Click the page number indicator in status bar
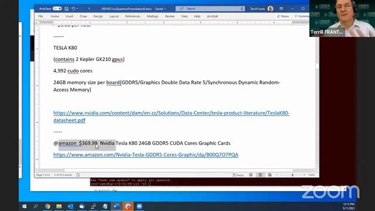 click(x=43, y=175)
